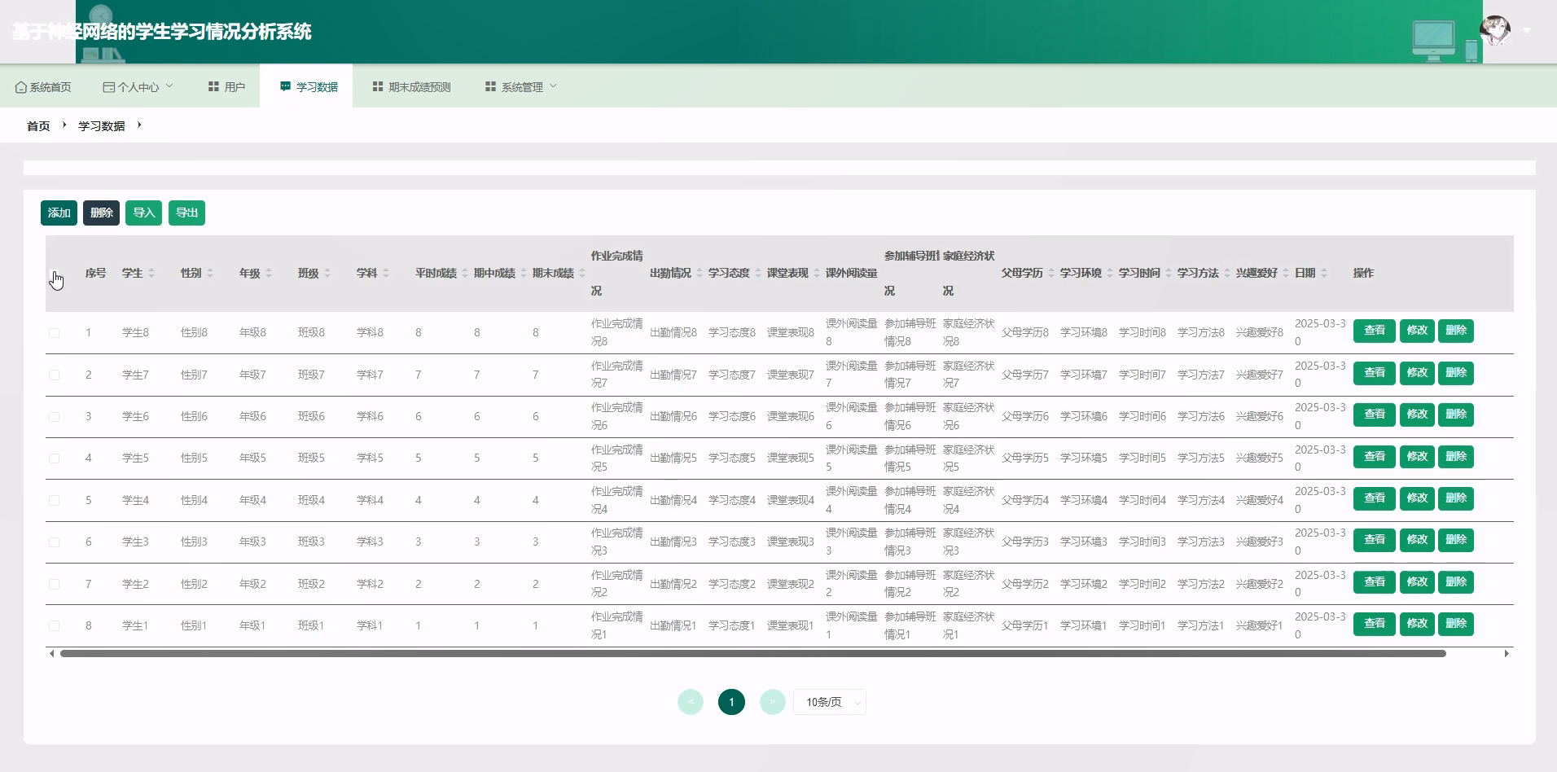
Task: Select checkbox for 学生5 row
Action: tap(54, 458)
